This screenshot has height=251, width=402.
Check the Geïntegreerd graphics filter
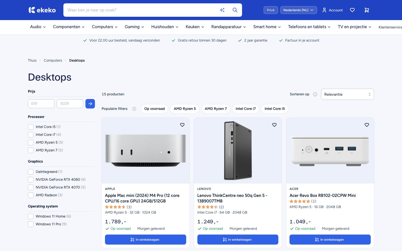31,172
